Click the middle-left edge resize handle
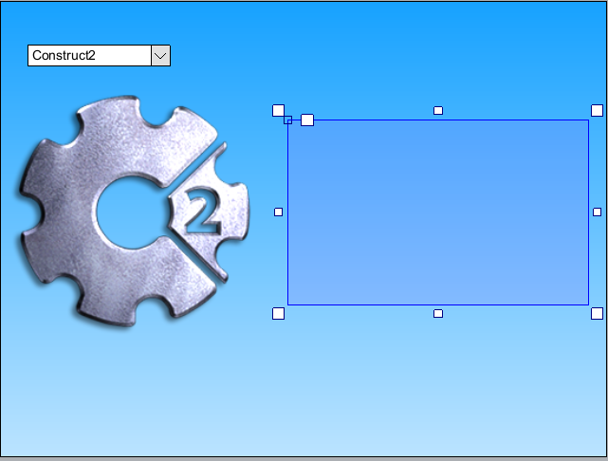 279,212
